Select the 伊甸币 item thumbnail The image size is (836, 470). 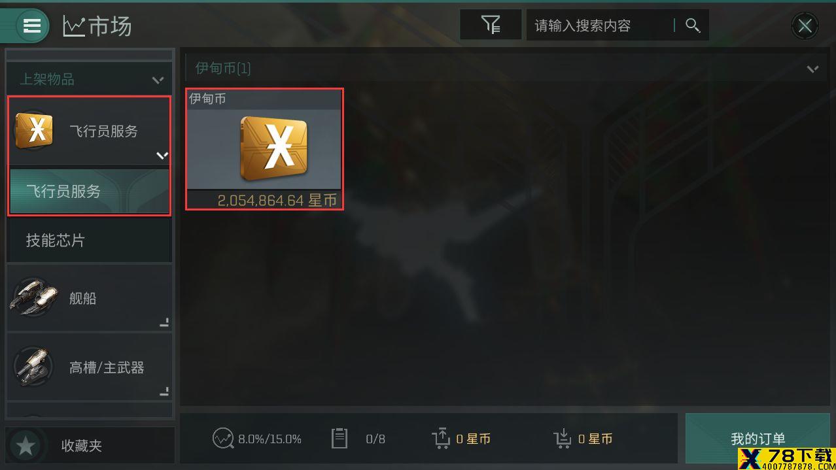click(264, 149)
